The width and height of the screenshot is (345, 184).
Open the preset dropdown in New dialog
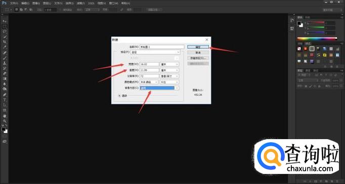point(155,52)
